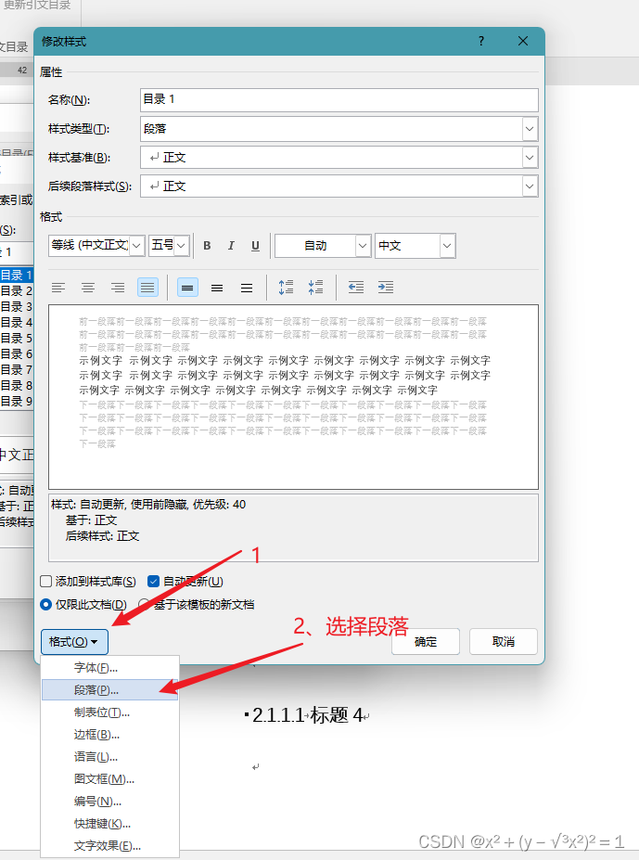Image resolution: width=639 pixels, height=860 pixels.
Task: Set single line spacing
Action: click(187, 288)
